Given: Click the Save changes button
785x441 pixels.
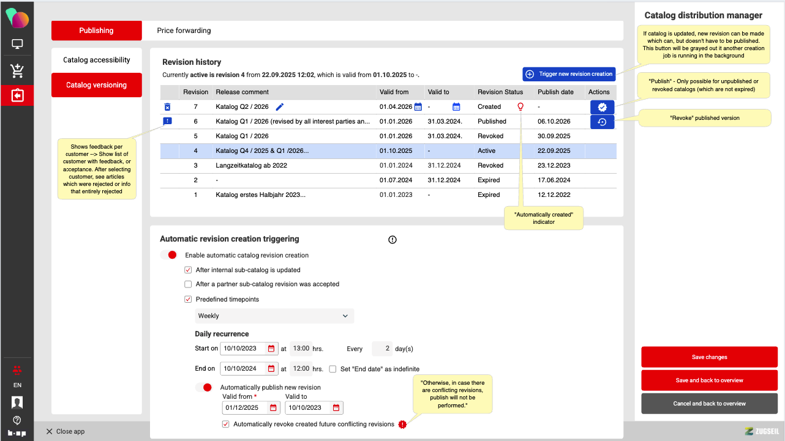Looking at the screenshot, I should tap(709, 357).
